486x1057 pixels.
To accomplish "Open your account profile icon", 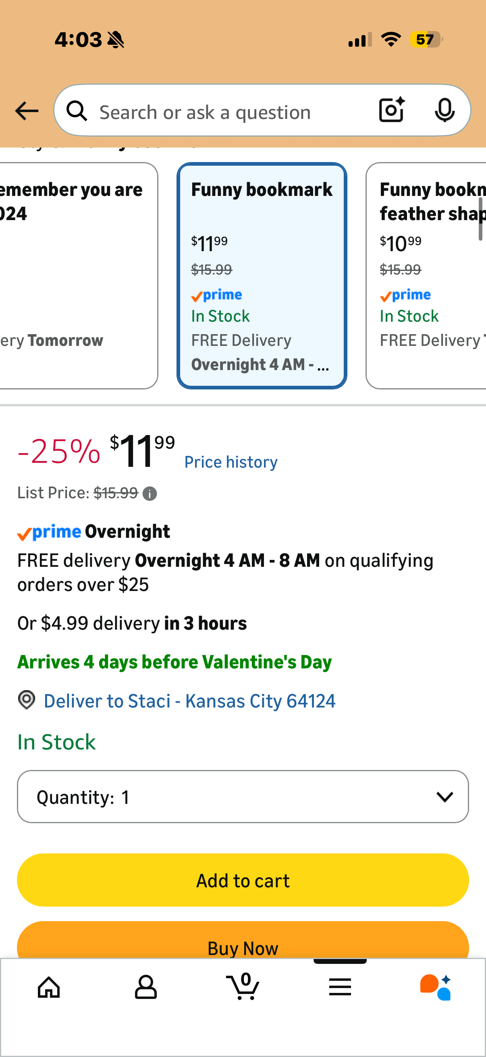I will click(145, 987).
